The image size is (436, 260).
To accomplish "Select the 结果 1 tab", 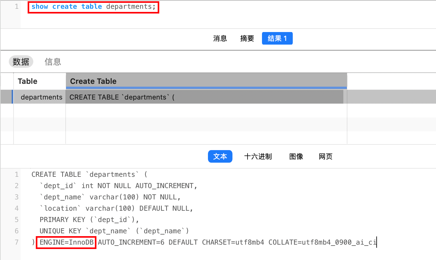I will [277, 39].
